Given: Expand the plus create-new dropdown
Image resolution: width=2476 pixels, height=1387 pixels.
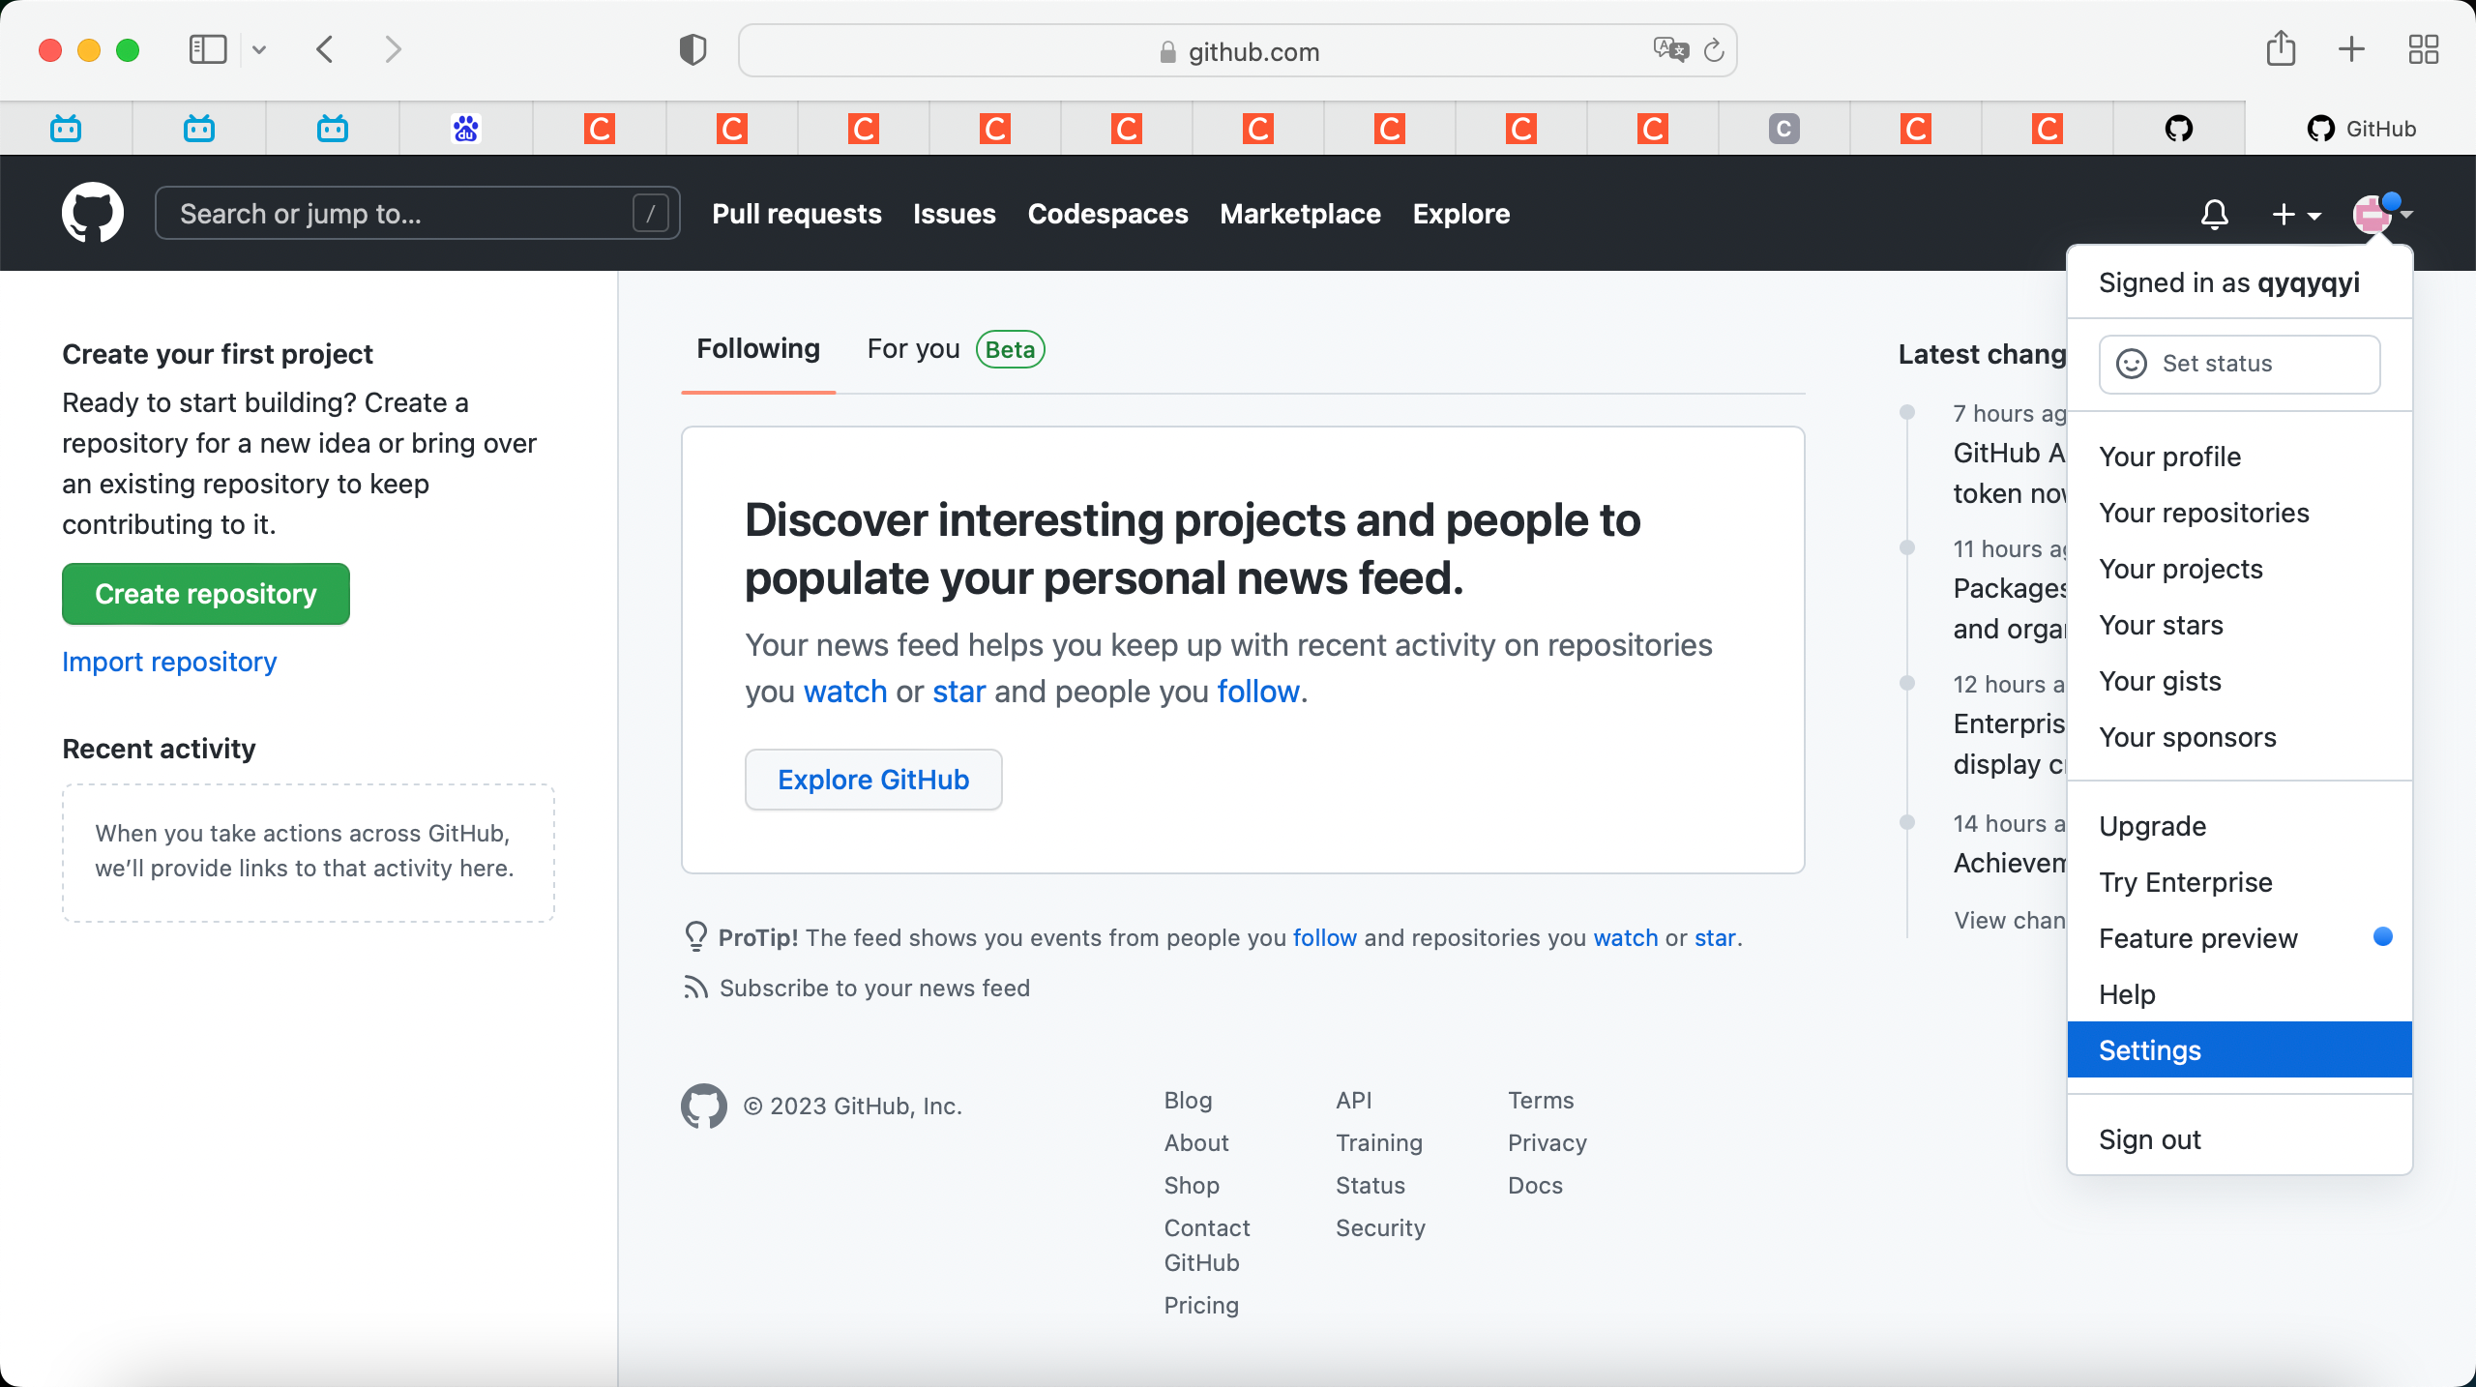Looking at the screenshot, I should (2296, 214).
